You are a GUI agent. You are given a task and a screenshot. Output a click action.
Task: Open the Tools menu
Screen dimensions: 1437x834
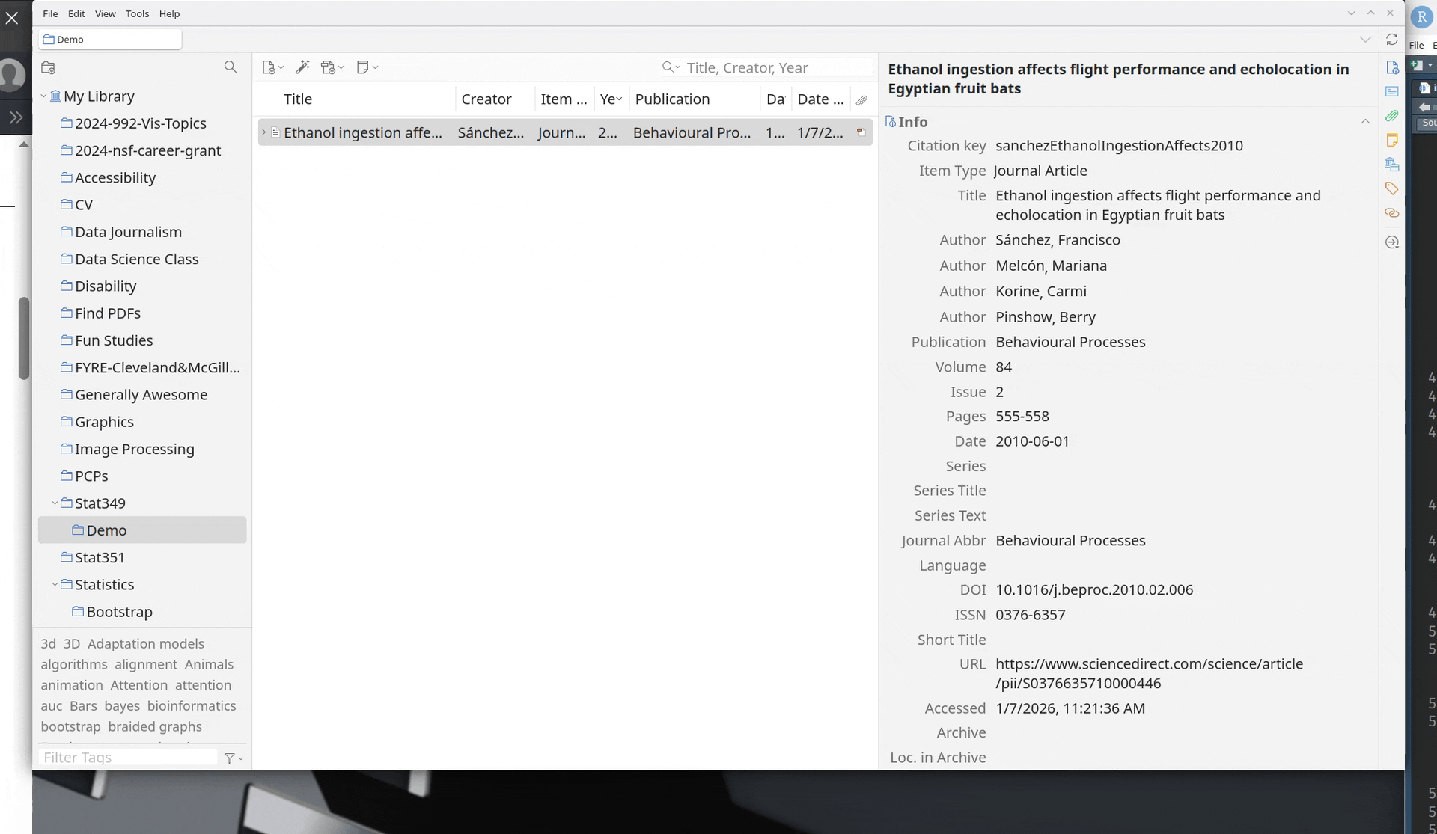click(x=137, y=13)
